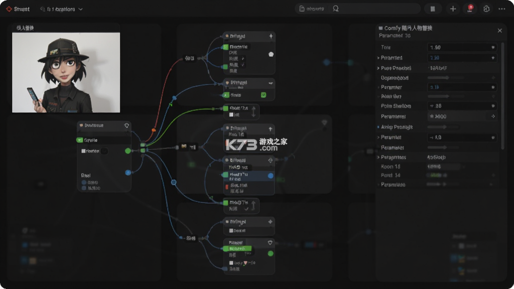Select the upper radio option on the left node

[84, 183]
